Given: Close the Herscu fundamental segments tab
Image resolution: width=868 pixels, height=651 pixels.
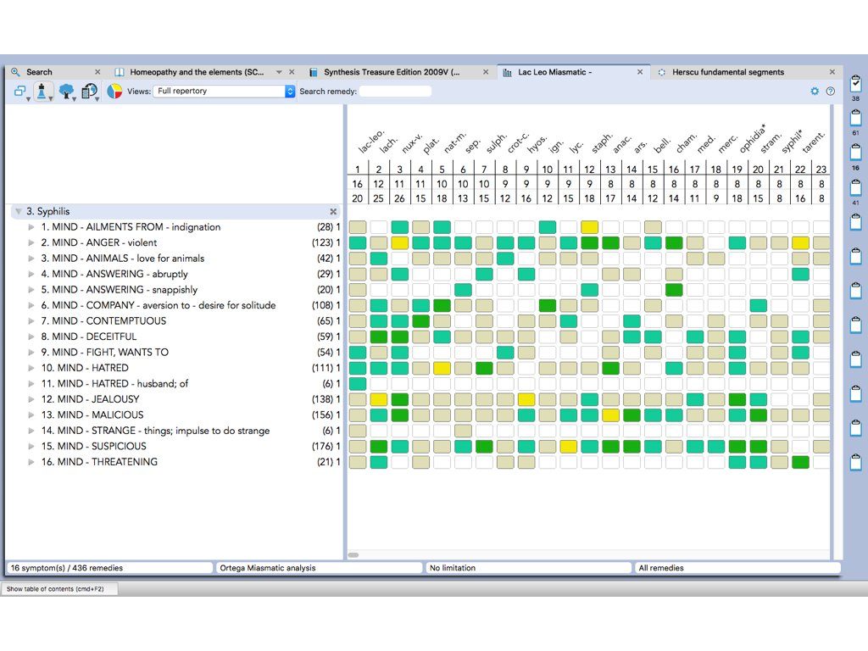Looking at the screenshot, I should click(x=832, y=72).
